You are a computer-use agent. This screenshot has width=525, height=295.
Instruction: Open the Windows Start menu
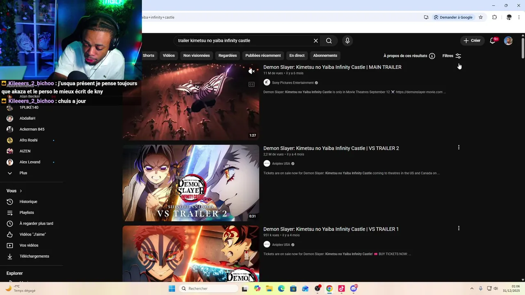172,288
